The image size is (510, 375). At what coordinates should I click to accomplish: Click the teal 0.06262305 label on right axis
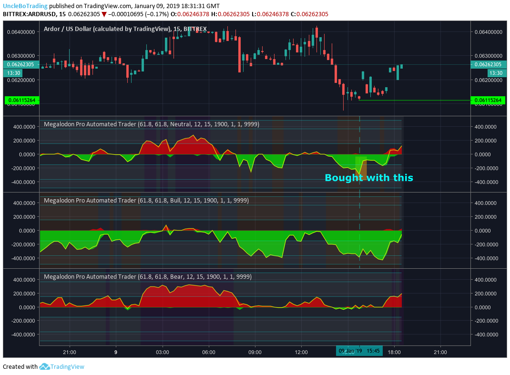click(488, 64)
